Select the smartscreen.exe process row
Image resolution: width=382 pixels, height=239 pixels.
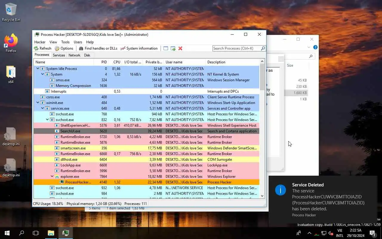pyautogui.click(x=147, y=148)
